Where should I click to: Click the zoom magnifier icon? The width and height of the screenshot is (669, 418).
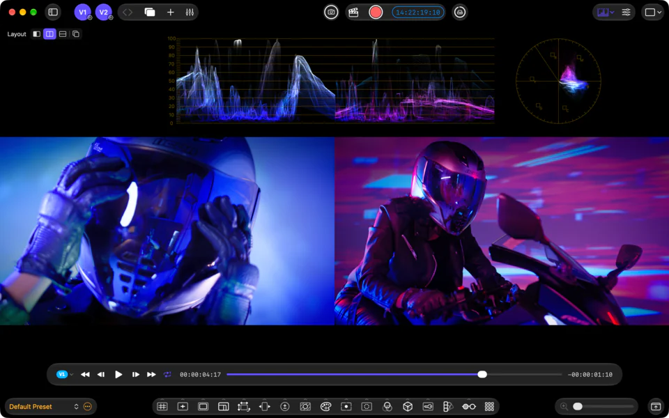click(564, 406)
